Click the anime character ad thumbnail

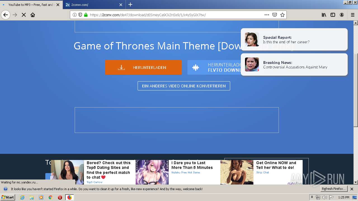(152, 172)
